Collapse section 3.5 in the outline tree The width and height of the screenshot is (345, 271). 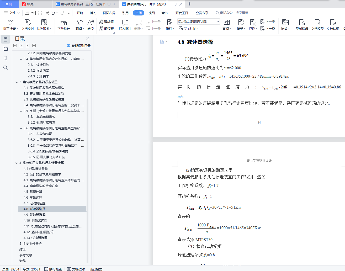pyautogui.click(x=21, y=111)
